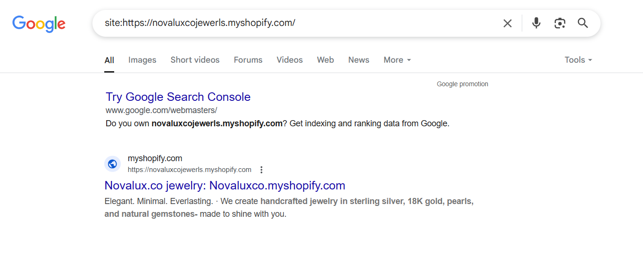The height and width of the screenshot is (262, 643).
Task: Switch to the Images tab
Action: point(142,60)
